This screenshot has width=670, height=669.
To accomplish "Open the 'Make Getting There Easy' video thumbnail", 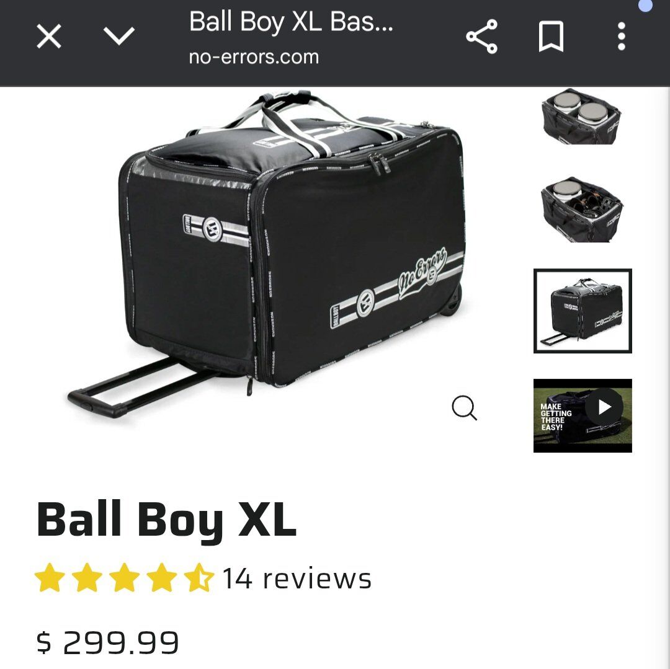I will coord(583,416).
